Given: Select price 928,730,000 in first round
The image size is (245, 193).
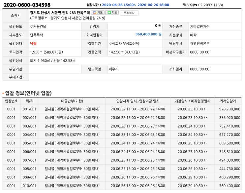Looking at the screenshot, I should click(230, 109).
